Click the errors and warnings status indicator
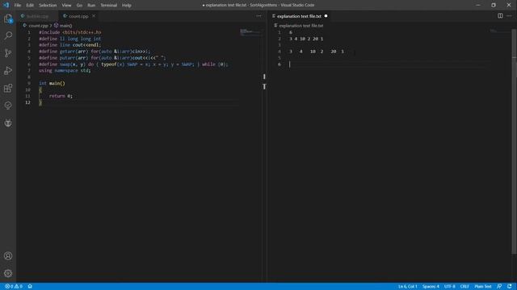 coord(14,287)
